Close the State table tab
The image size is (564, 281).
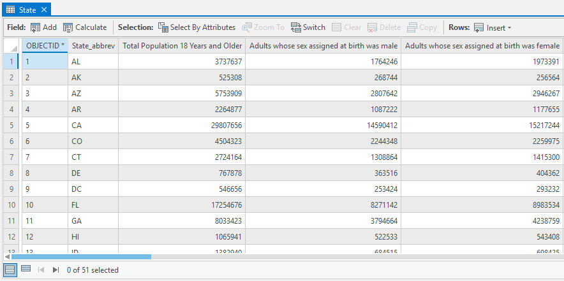43,10
